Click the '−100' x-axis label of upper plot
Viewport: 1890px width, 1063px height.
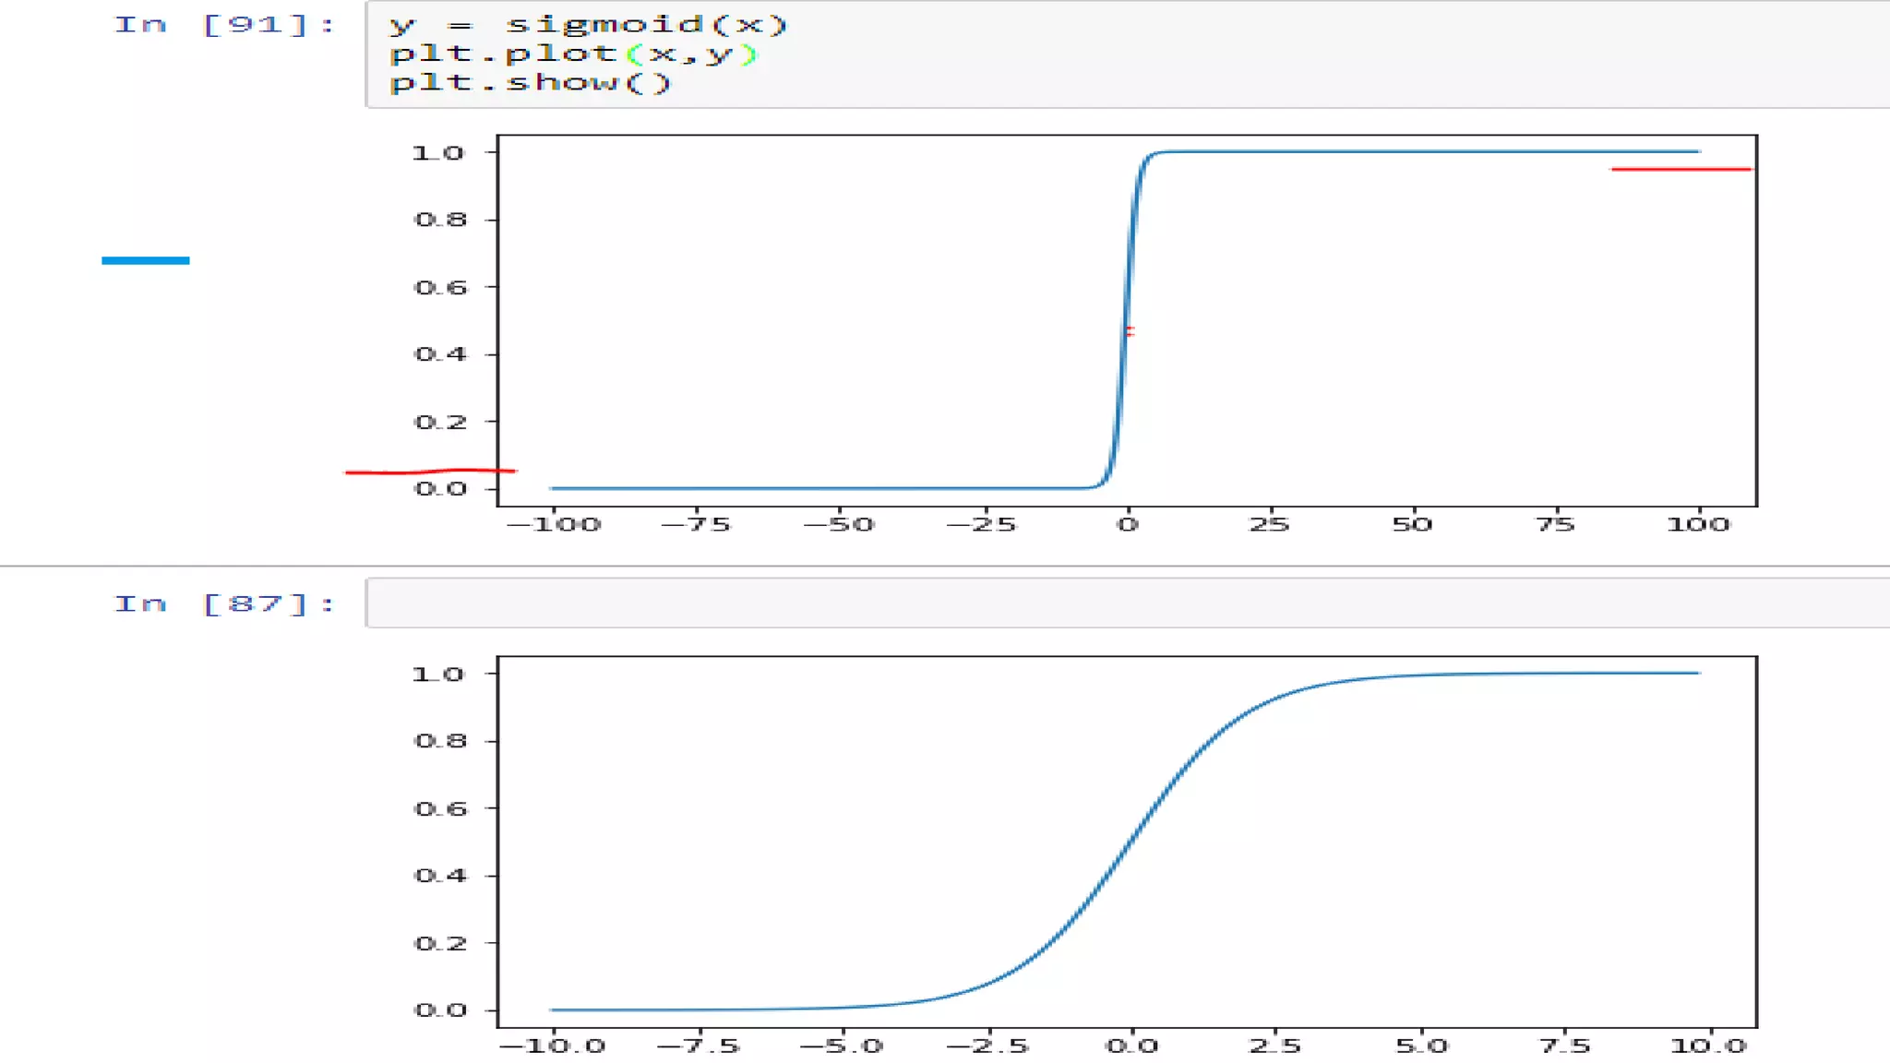[x=555, y=525]
